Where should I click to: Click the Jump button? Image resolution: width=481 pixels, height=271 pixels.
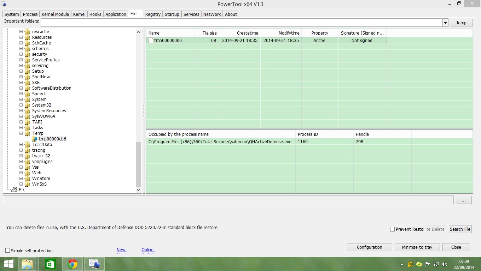pos(461,23)
